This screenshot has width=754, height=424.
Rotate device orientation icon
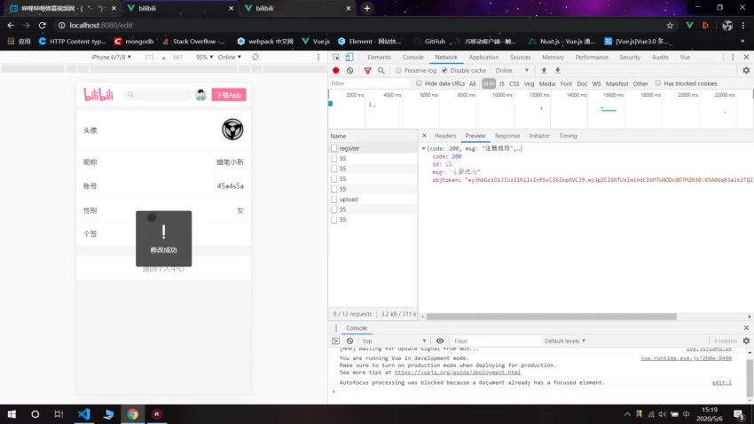click(255, 57)
